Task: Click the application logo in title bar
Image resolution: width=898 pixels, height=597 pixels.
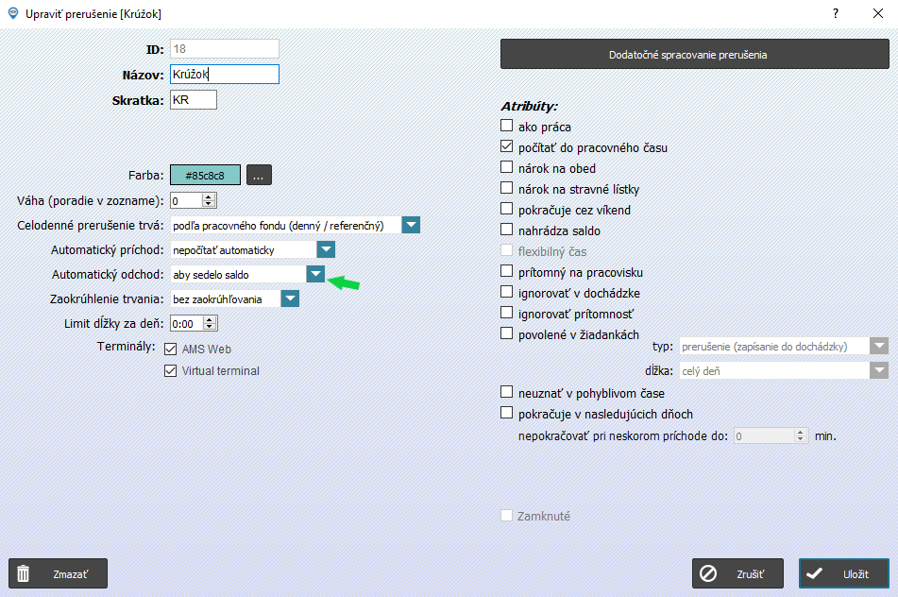Action: coord(12,13)
